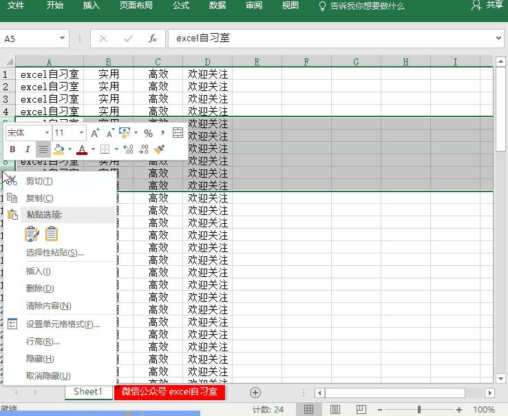508x416 pixels.
Task: Toggle bold in the mini toolbar
Action: 12,149
